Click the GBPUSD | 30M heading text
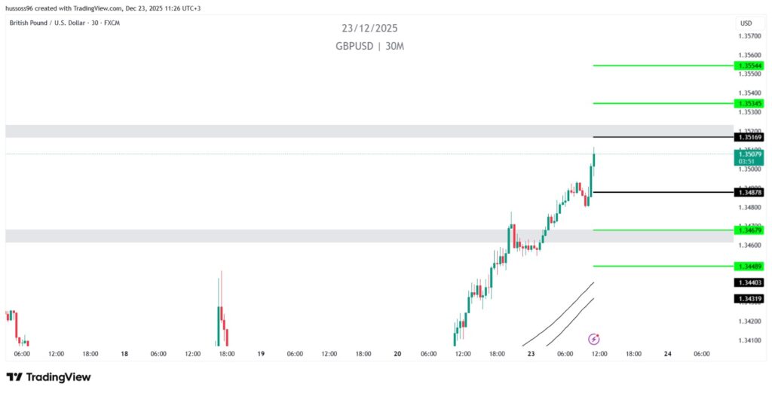 coord(369,46)
